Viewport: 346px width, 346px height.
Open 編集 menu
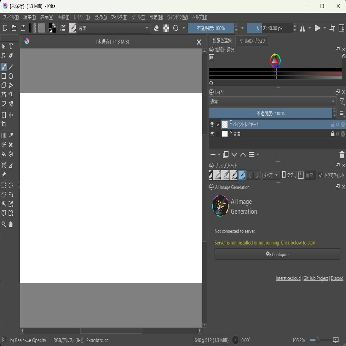(30, 17)
